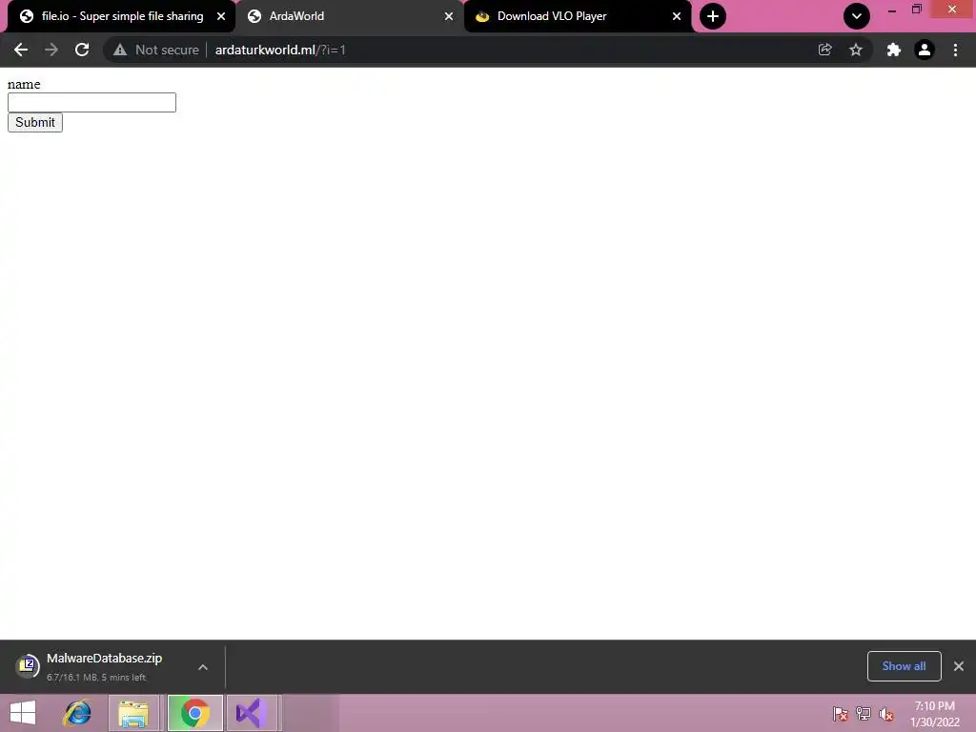Click the Submit button
Screen dimensions: 976x732
coord(35,123)
